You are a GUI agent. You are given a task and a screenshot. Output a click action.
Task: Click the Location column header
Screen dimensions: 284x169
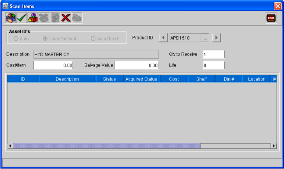[x=257, y=79]
